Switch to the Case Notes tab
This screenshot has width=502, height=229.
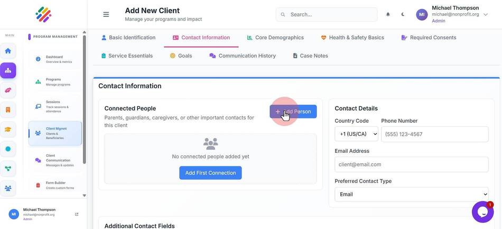310,56
